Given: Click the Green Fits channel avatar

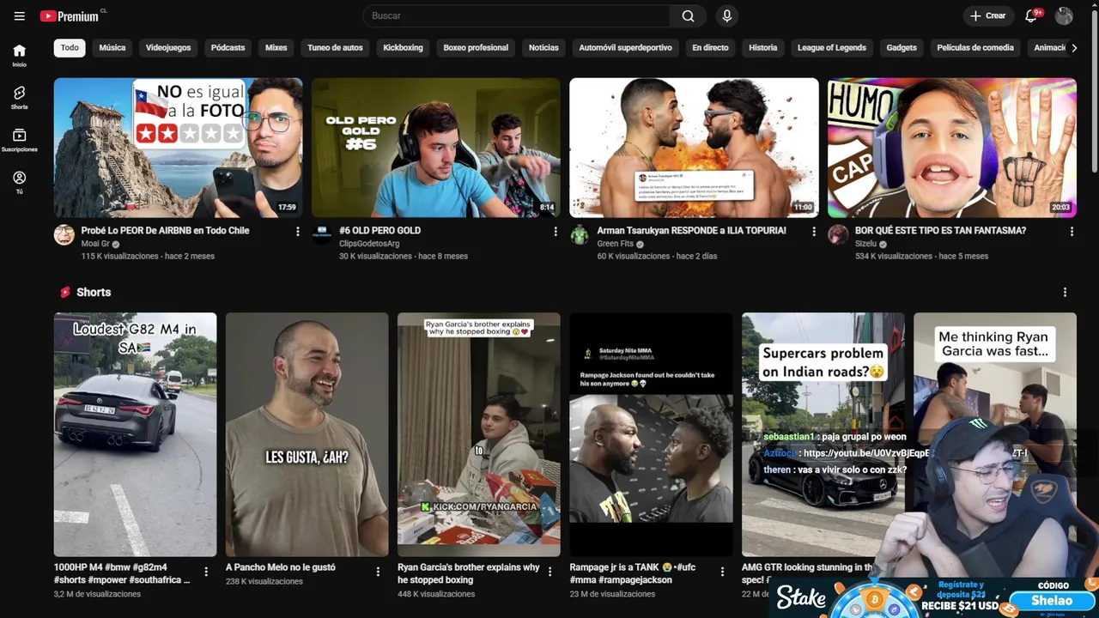Looking at the screenshot, I should tap(580, 235).
